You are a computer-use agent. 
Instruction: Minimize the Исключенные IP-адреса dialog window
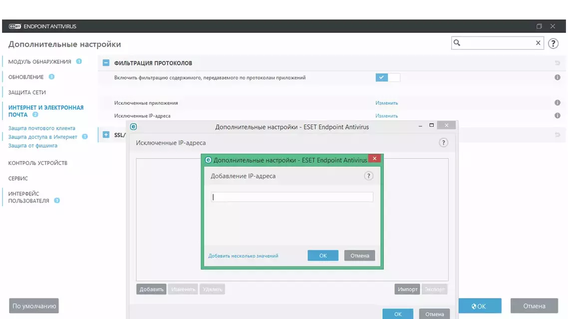(420, 126)
